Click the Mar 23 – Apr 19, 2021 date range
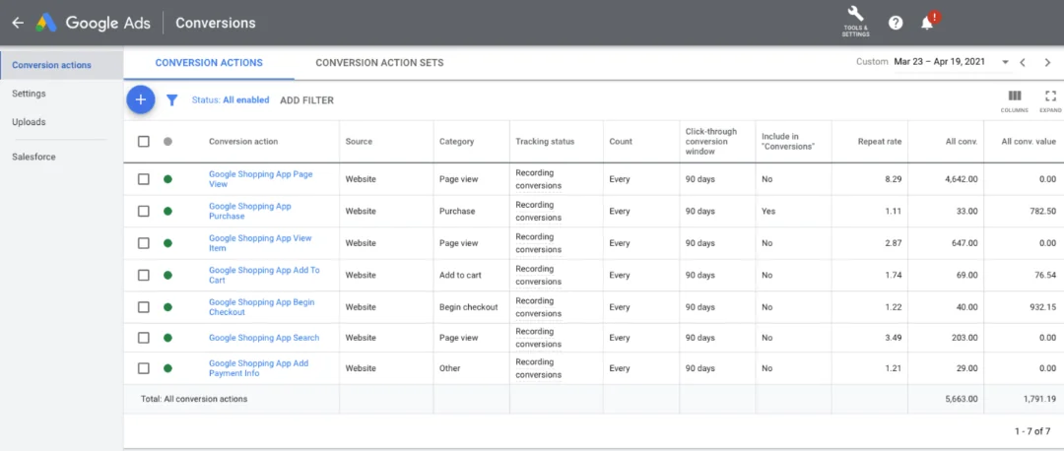1064x451 pixels. point(939,62)
